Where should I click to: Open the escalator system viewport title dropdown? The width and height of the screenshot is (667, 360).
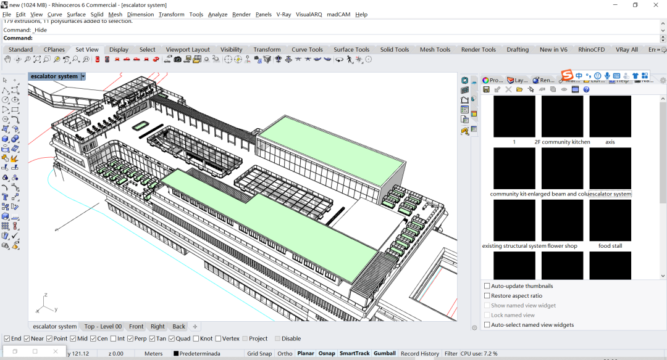pos(83,76)
